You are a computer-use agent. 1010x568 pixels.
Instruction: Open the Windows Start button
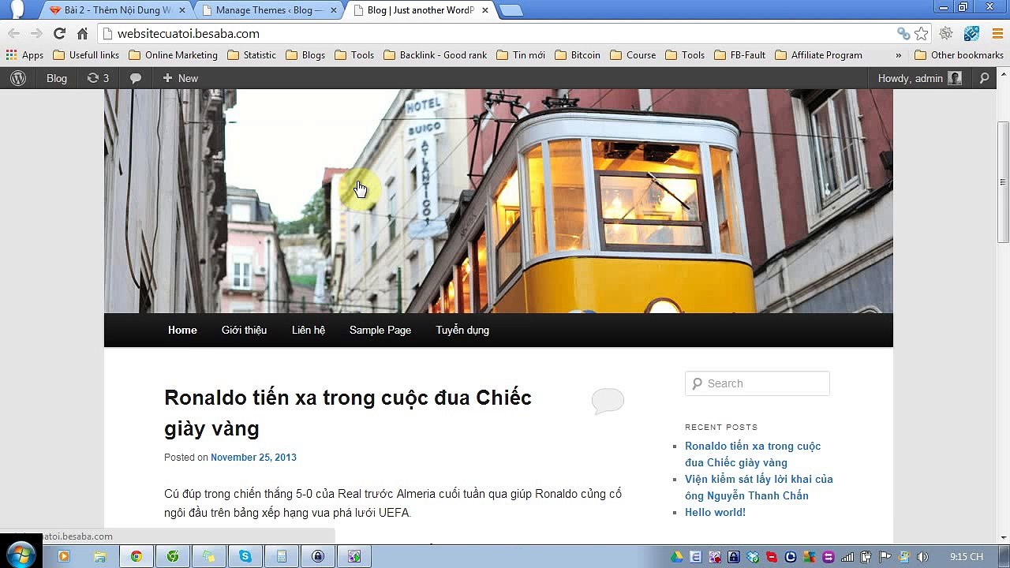(x=21, y=555)
